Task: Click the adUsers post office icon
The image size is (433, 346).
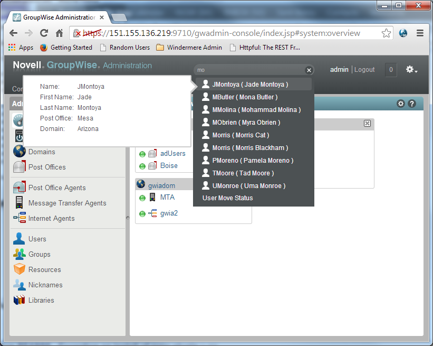Action: pyautogui.click(x=152, y=153)
